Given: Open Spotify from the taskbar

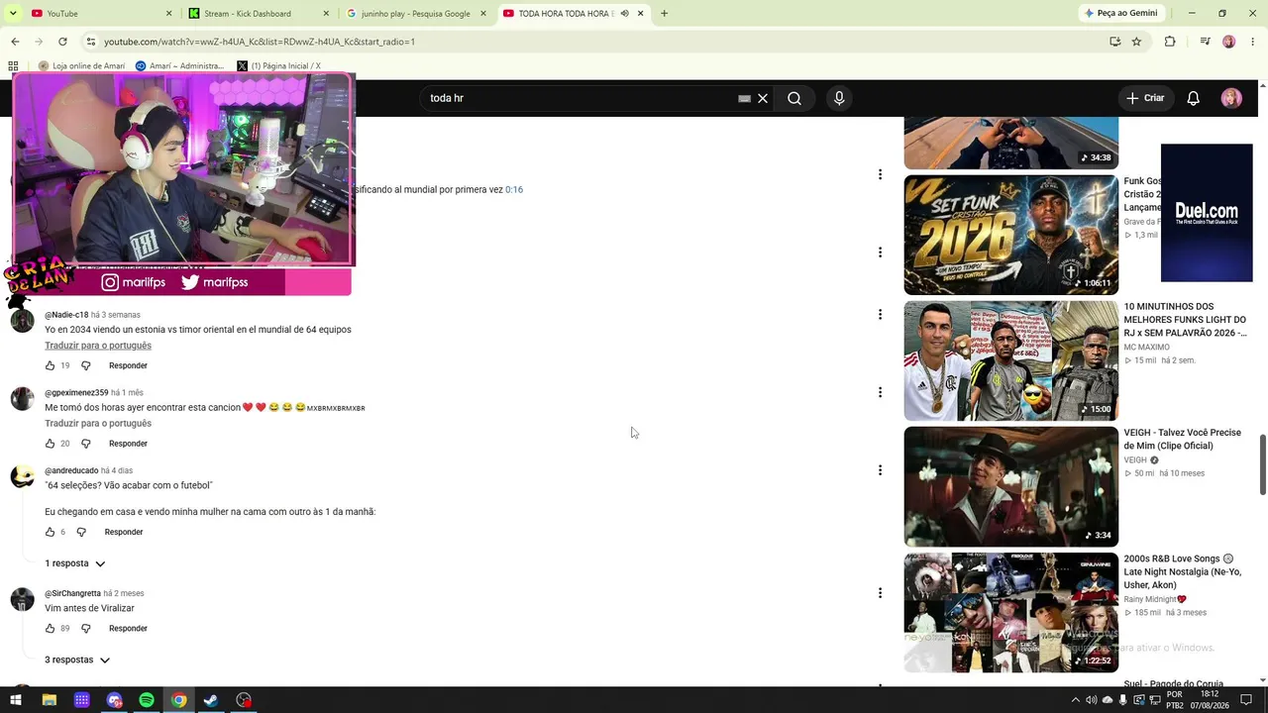Looking at the screenshot, I should pyautogui.click(x=147, y=700).
